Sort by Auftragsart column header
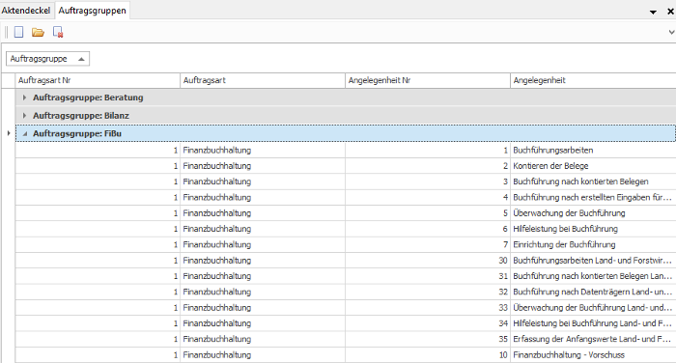The width and height of the screenshot is (676, 363). click(x=263, y=80)
